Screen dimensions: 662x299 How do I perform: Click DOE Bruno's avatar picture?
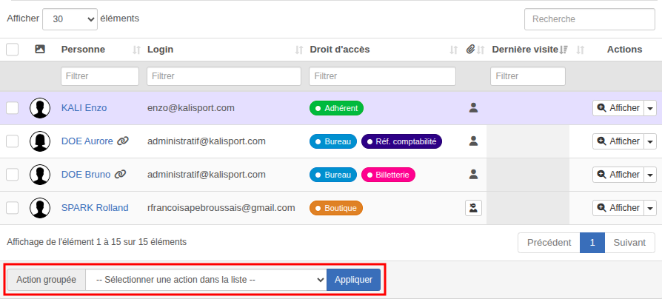tap(40, 175)
